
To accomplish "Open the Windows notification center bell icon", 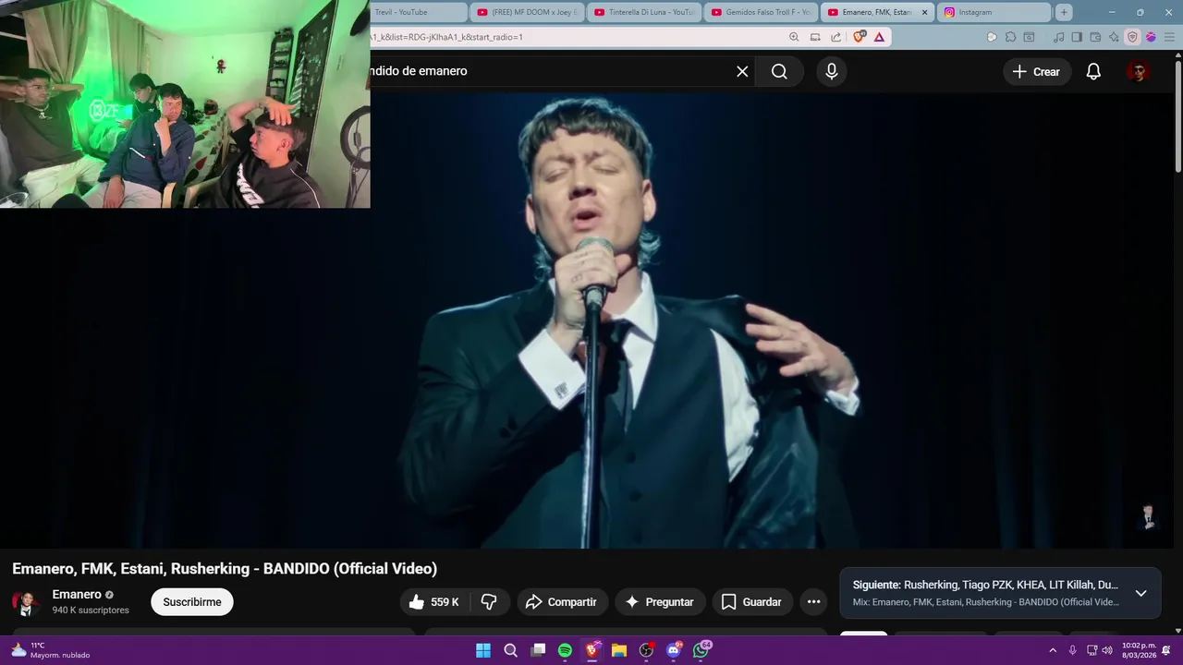I will click(1166, 650).
